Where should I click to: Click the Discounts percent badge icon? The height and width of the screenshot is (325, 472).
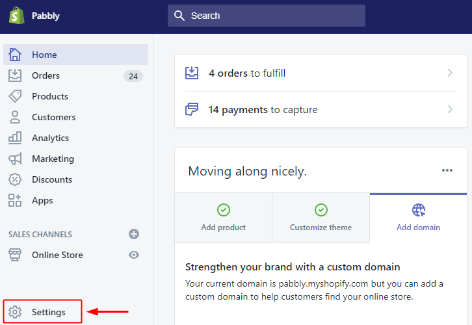(15, 179)
